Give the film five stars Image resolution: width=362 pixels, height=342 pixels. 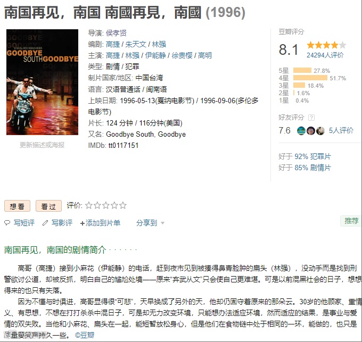coord(123,205)
